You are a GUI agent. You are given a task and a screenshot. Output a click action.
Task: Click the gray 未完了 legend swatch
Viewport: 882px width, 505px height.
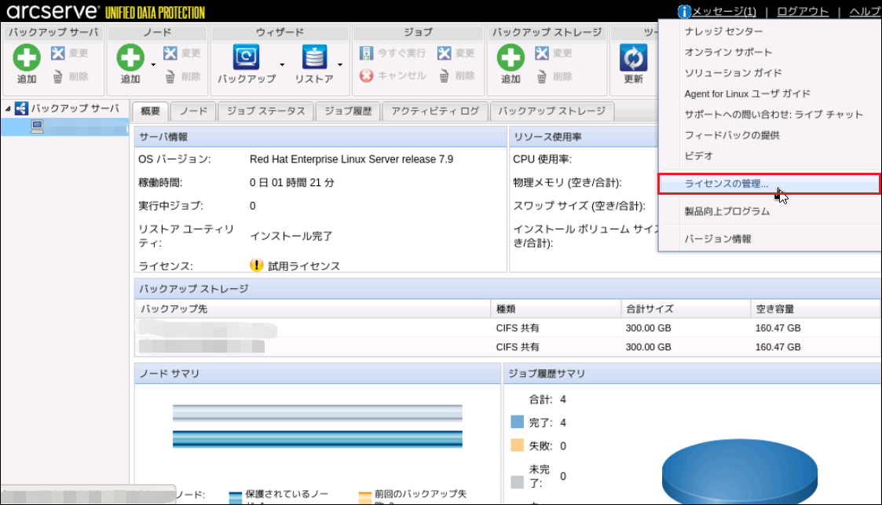coord(517,482)
